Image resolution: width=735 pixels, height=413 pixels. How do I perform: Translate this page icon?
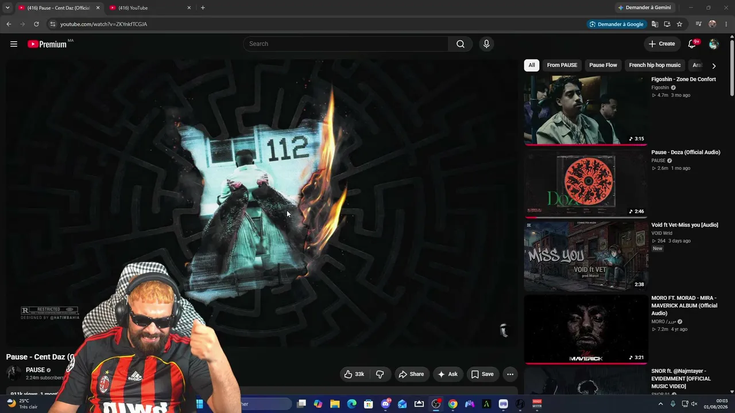[x=655, y=24]
